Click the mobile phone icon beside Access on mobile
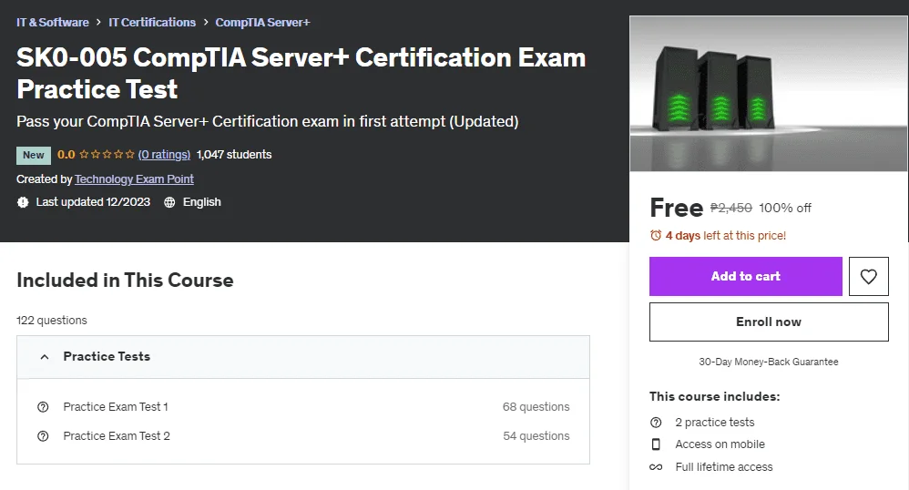 pyautogui.click(x=656, y=444)
